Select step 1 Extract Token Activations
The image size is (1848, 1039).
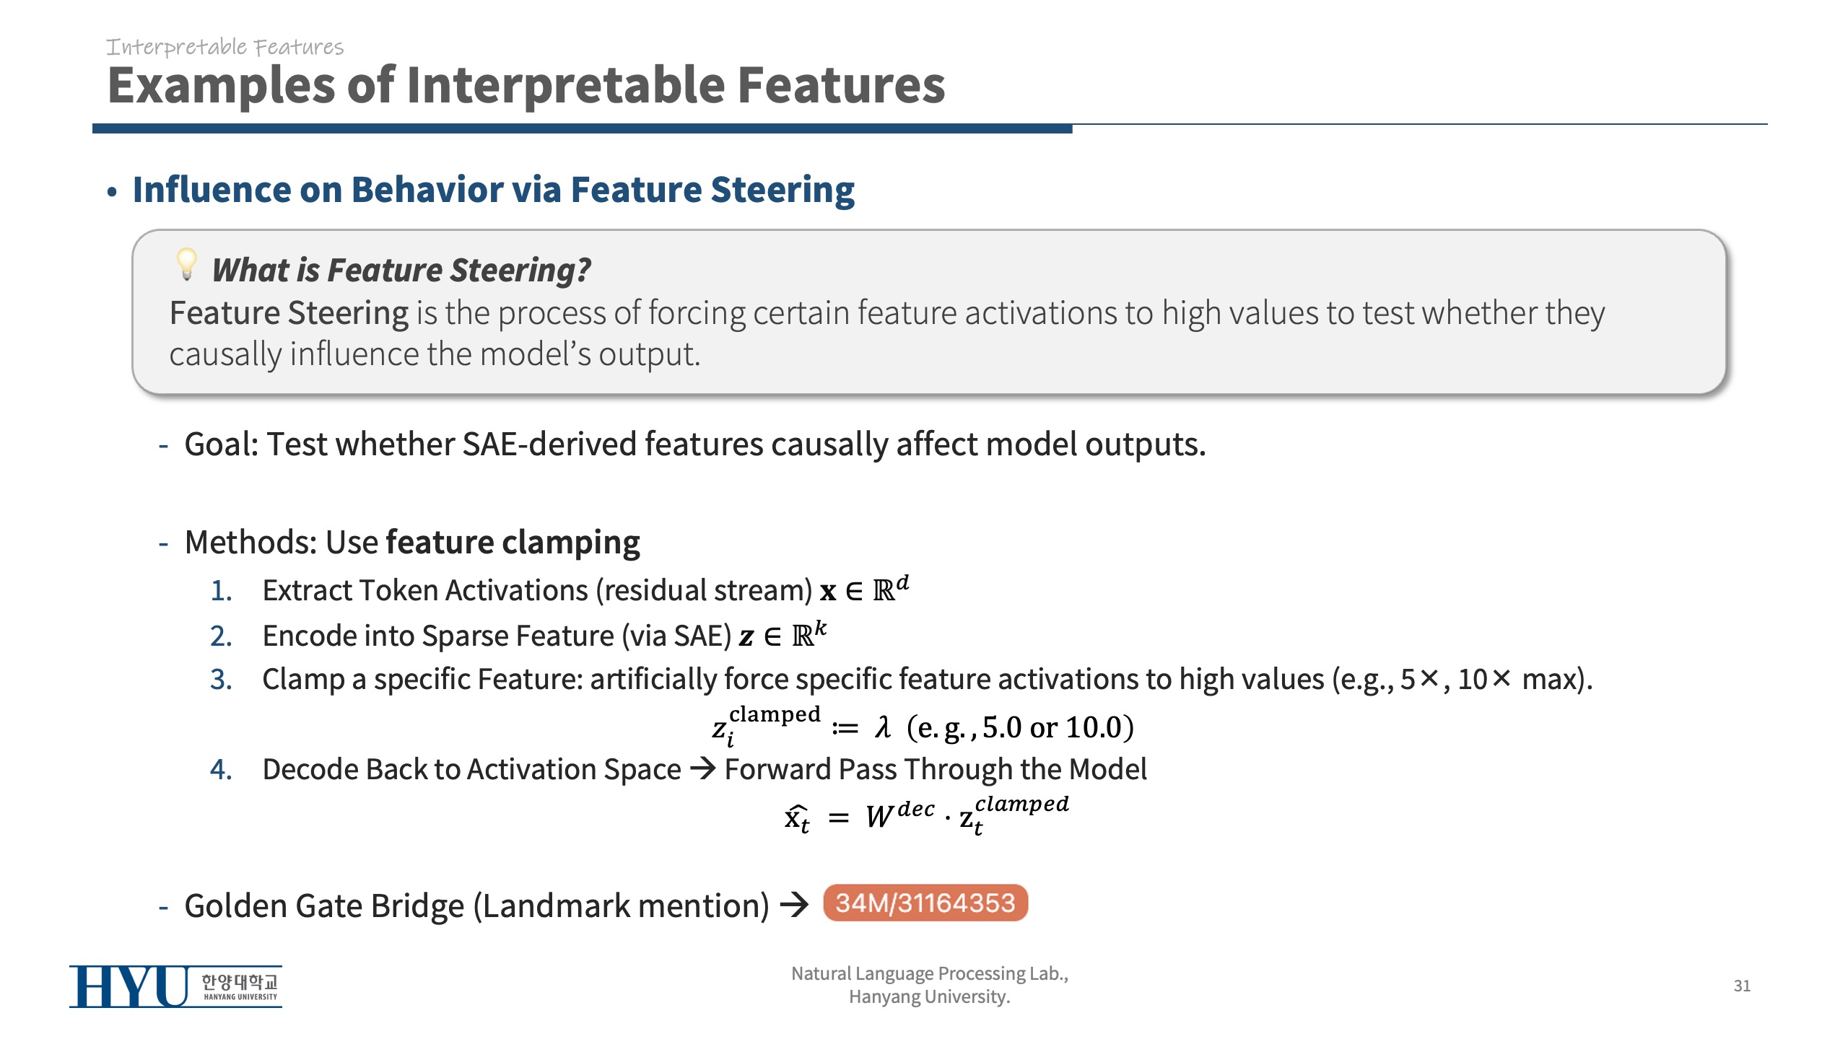585,590
